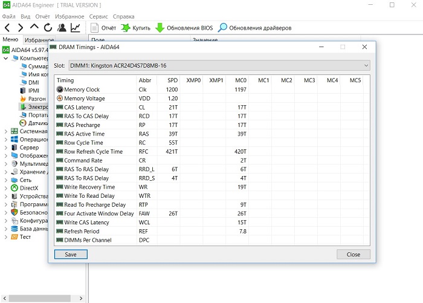This screenshot has height=303, width=423.
Task: Open the user profile toolbar icon
Action: pos(62,27)
